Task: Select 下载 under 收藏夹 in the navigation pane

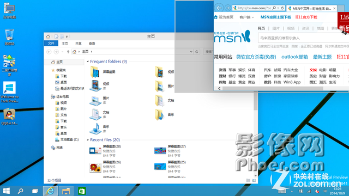Action: pos(61,76)
